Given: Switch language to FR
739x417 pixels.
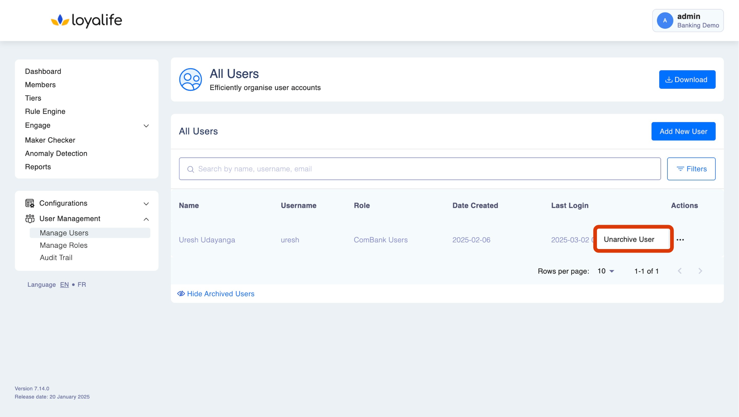Looking at the screenshot, I should pyautogui.click(x=82, y=284).
